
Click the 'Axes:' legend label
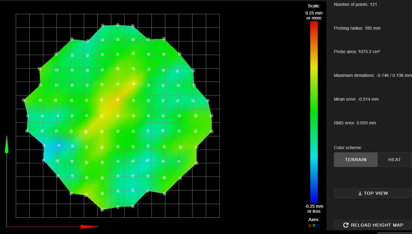314,219
